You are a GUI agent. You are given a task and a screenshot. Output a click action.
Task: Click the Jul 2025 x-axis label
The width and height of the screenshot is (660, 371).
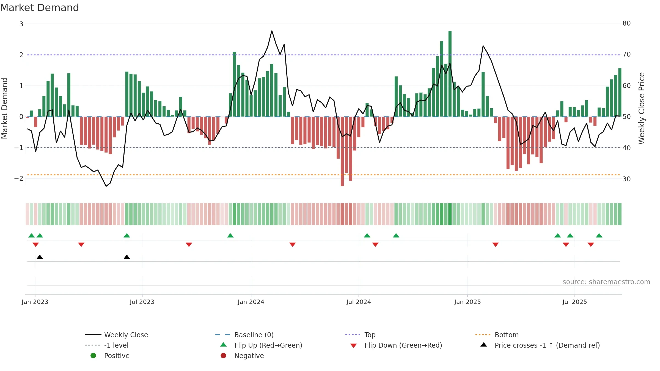[x=575, y=302]
